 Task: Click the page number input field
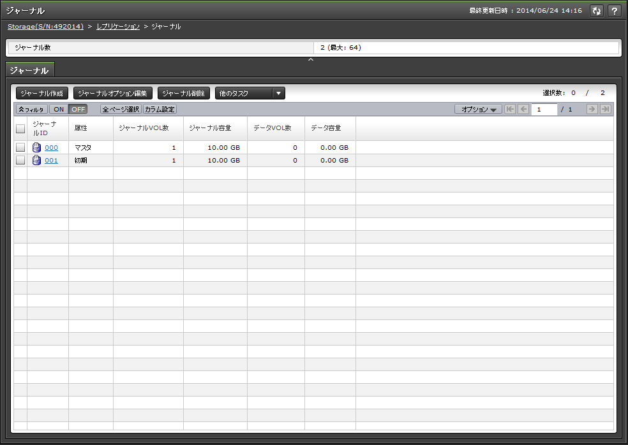(x=544, y=109)
